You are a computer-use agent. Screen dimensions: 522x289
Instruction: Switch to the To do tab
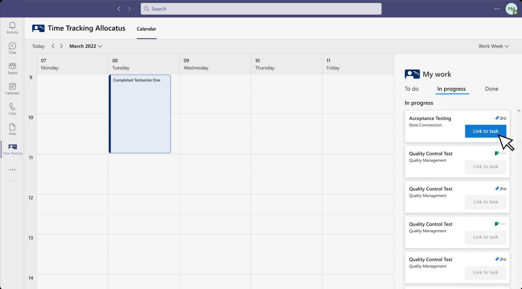click(411, 89)
